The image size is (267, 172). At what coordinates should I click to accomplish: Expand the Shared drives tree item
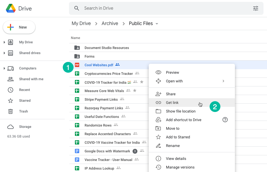click(5, 53)
